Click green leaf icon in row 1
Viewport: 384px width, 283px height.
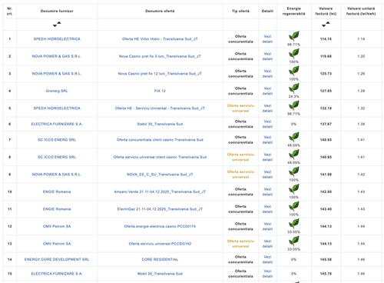(293, 36)
